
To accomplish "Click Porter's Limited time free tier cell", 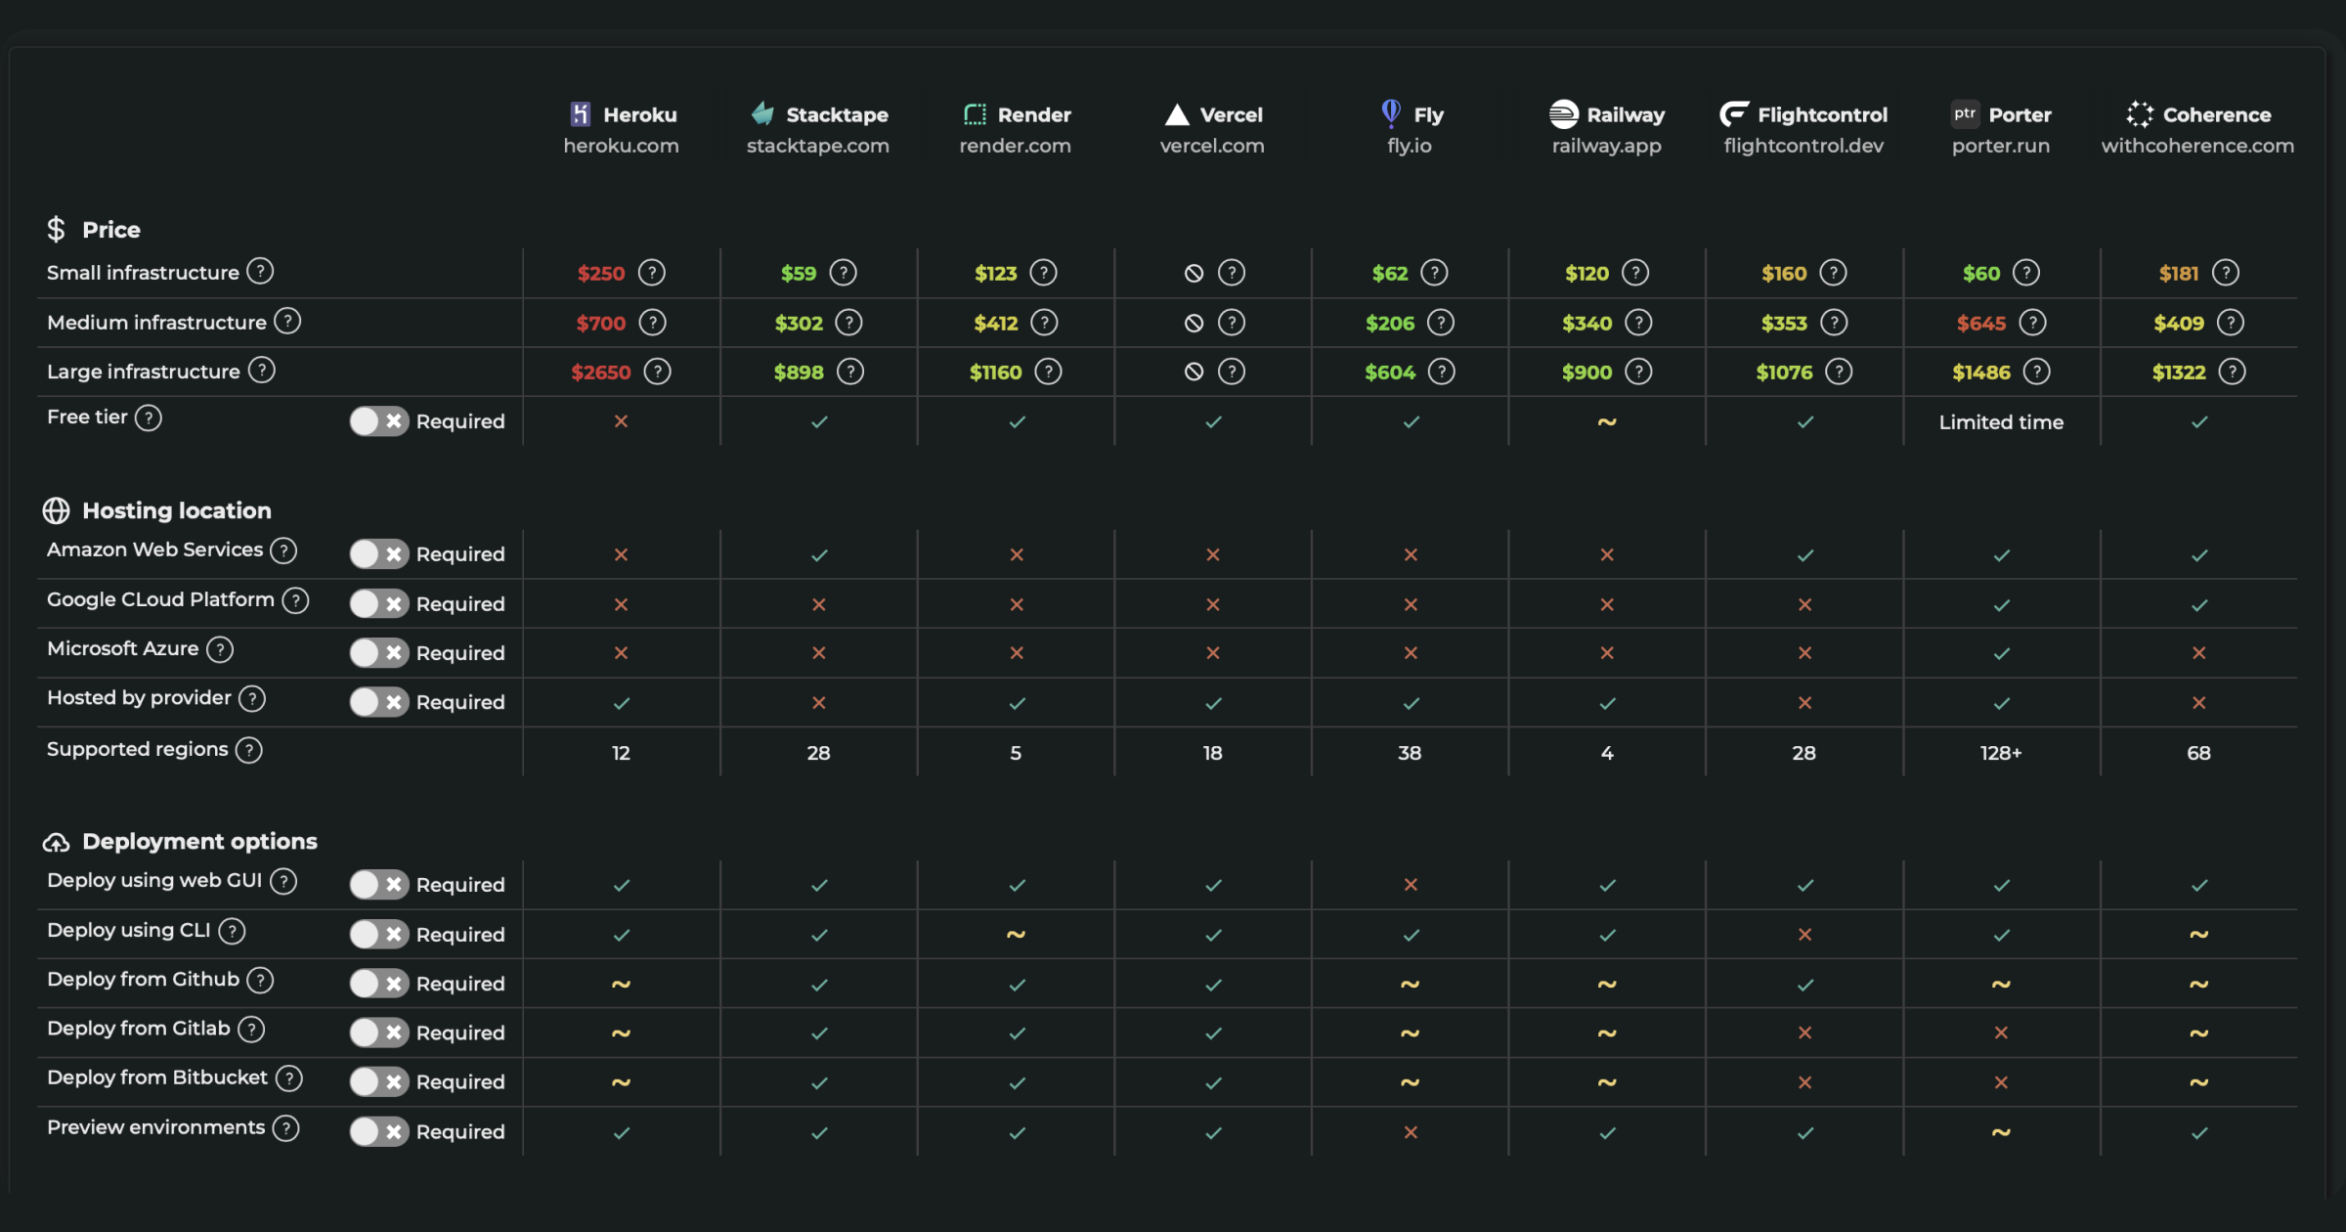I will point(2001,422).
